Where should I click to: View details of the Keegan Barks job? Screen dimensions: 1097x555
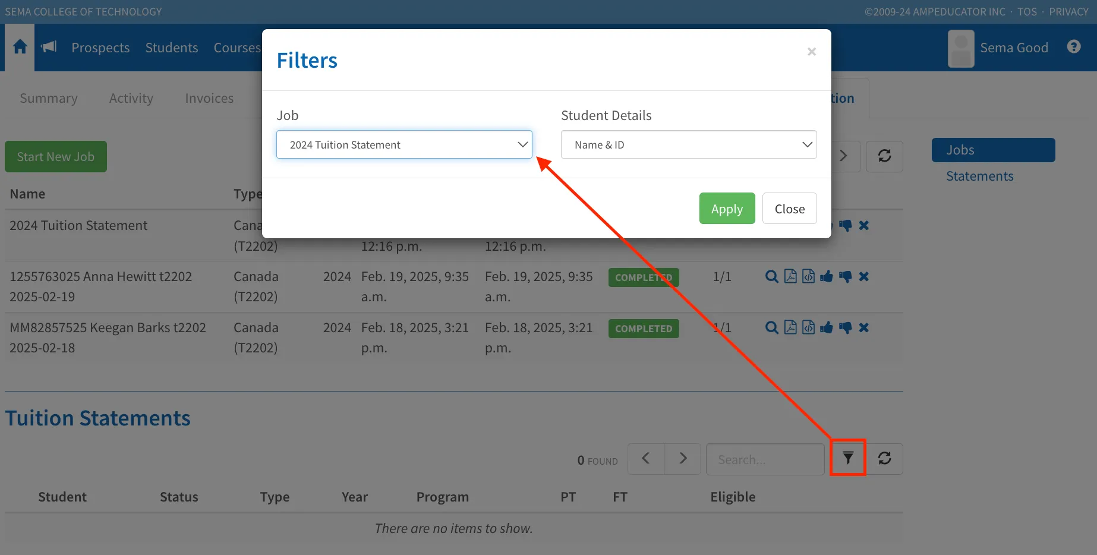pos(772,327)
